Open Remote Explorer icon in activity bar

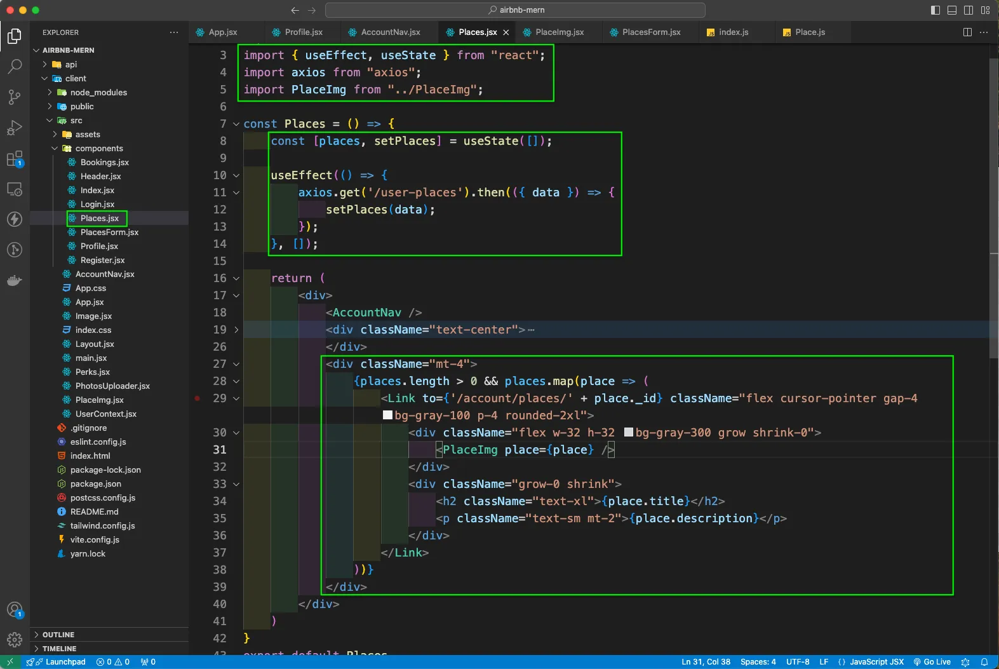tap(15, 189)
